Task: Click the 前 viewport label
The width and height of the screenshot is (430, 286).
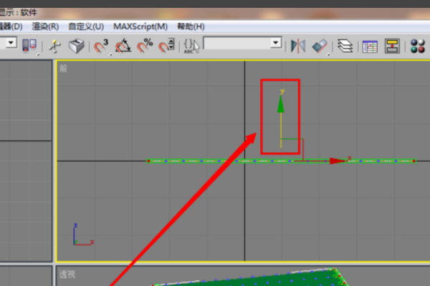Action: 63,69
